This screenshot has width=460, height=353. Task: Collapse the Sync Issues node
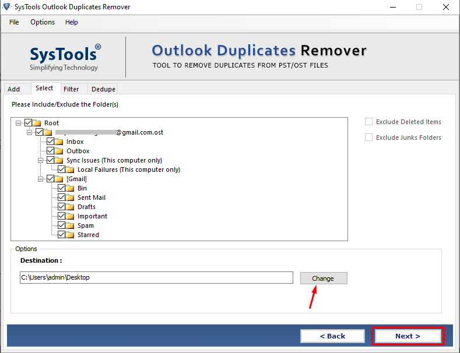point(40,160)
